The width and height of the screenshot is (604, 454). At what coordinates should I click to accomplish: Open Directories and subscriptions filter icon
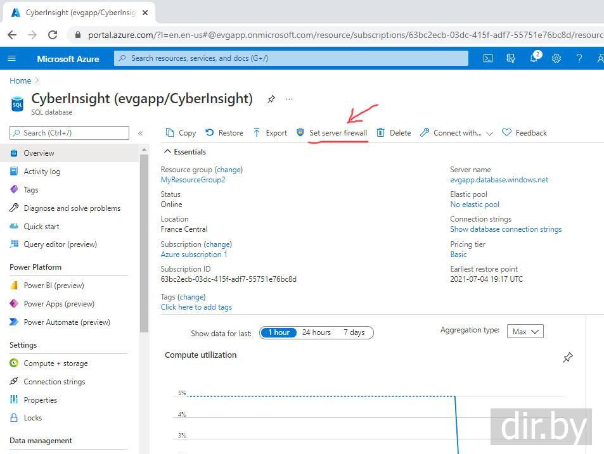511,58
